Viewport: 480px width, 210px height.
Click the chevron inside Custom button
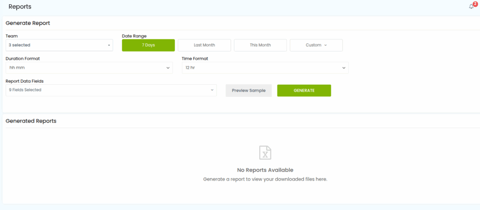325,45
